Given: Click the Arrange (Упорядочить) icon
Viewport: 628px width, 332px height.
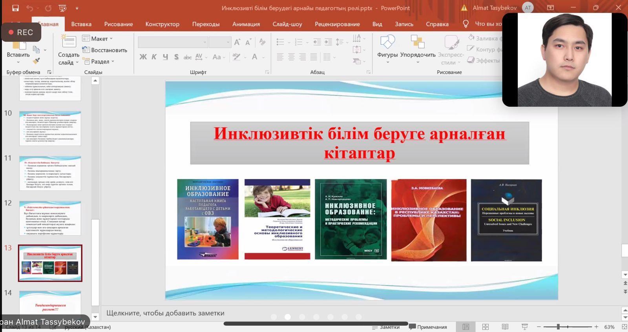Looking at the screenshot, I should pyautogui.click(x=418, y=42).
